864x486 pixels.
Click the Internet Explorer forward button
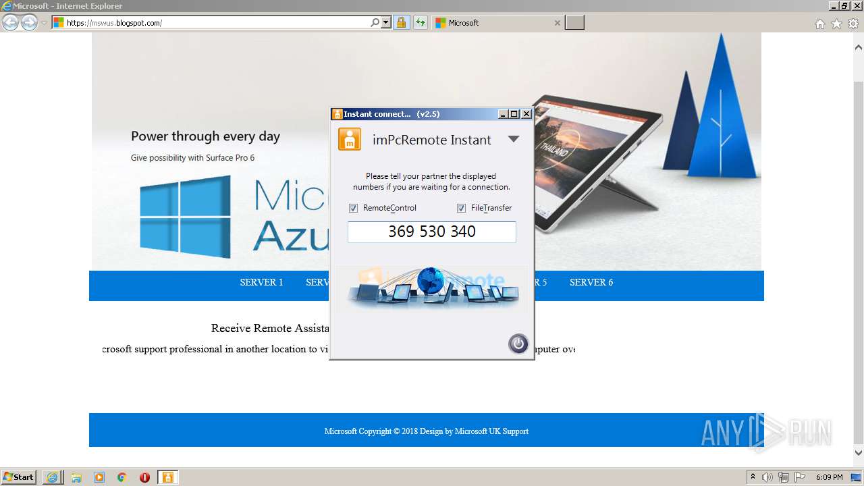click(x=29, y=23)
